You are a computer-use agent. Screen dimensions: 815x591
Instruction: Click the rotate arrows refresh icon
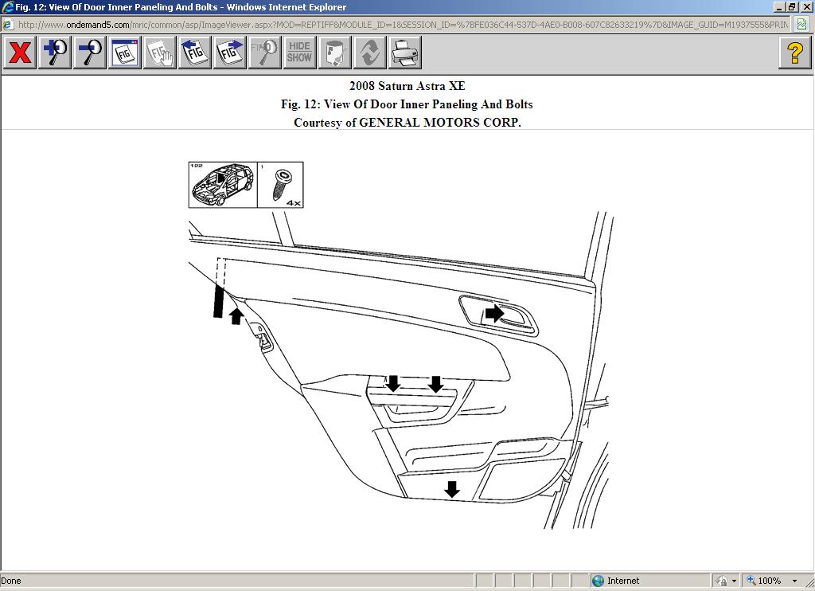(x=369, y=53)
